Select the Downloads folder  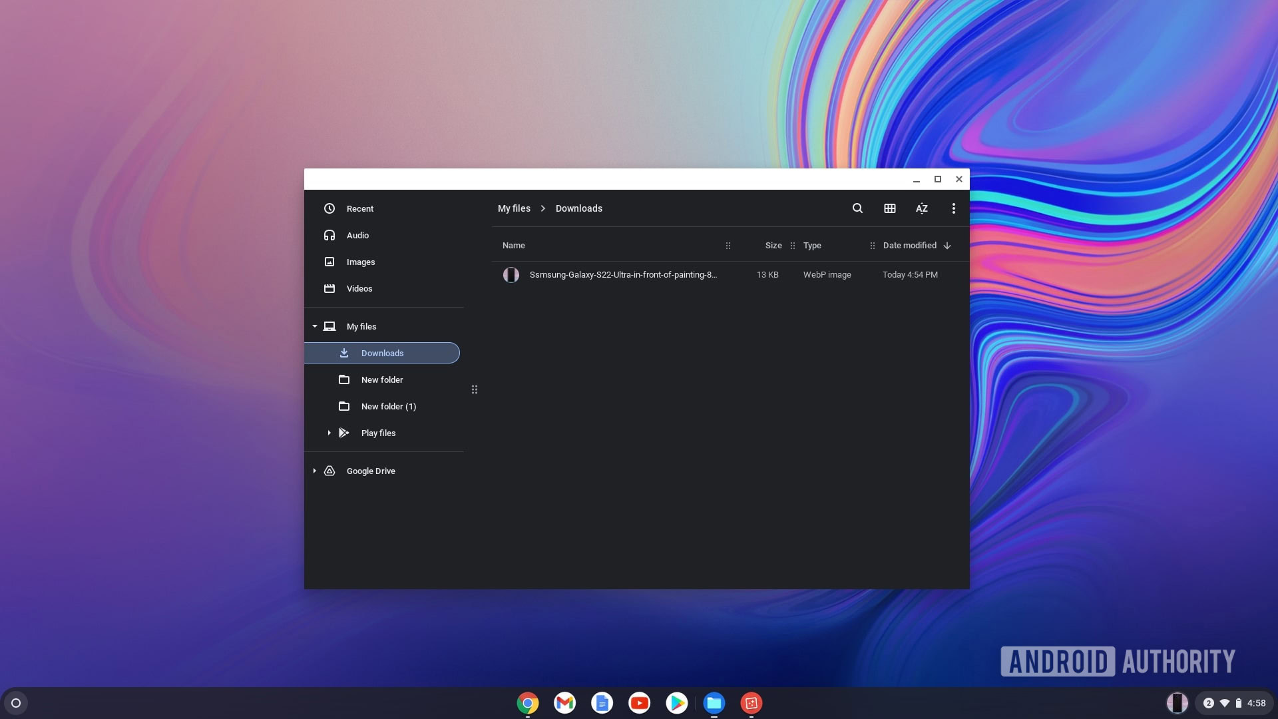[382, 352]
